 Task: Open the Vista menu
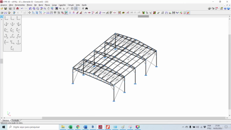coord(78,5)
